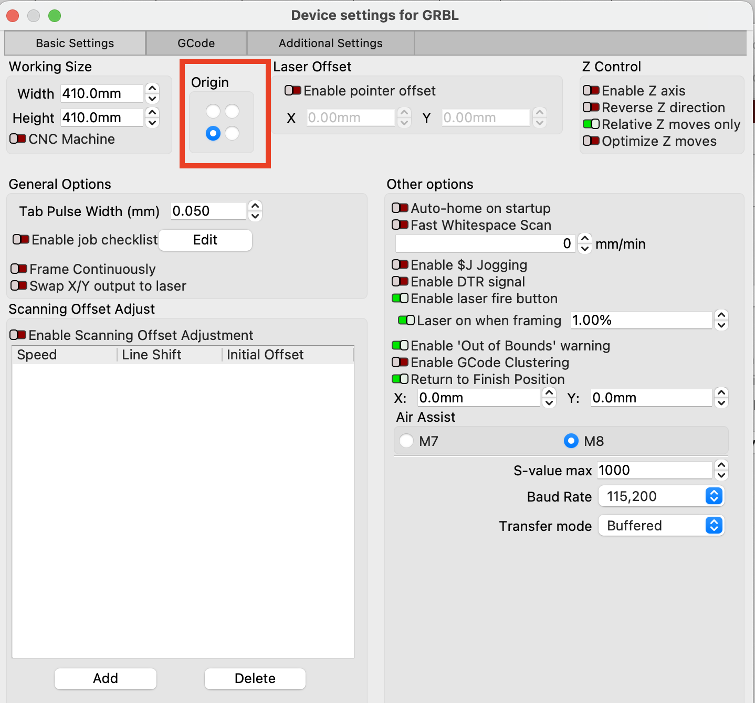Toggle Fast Whitespace Scan
This screenshot has width=755, height=703.
tap(400, 225)
